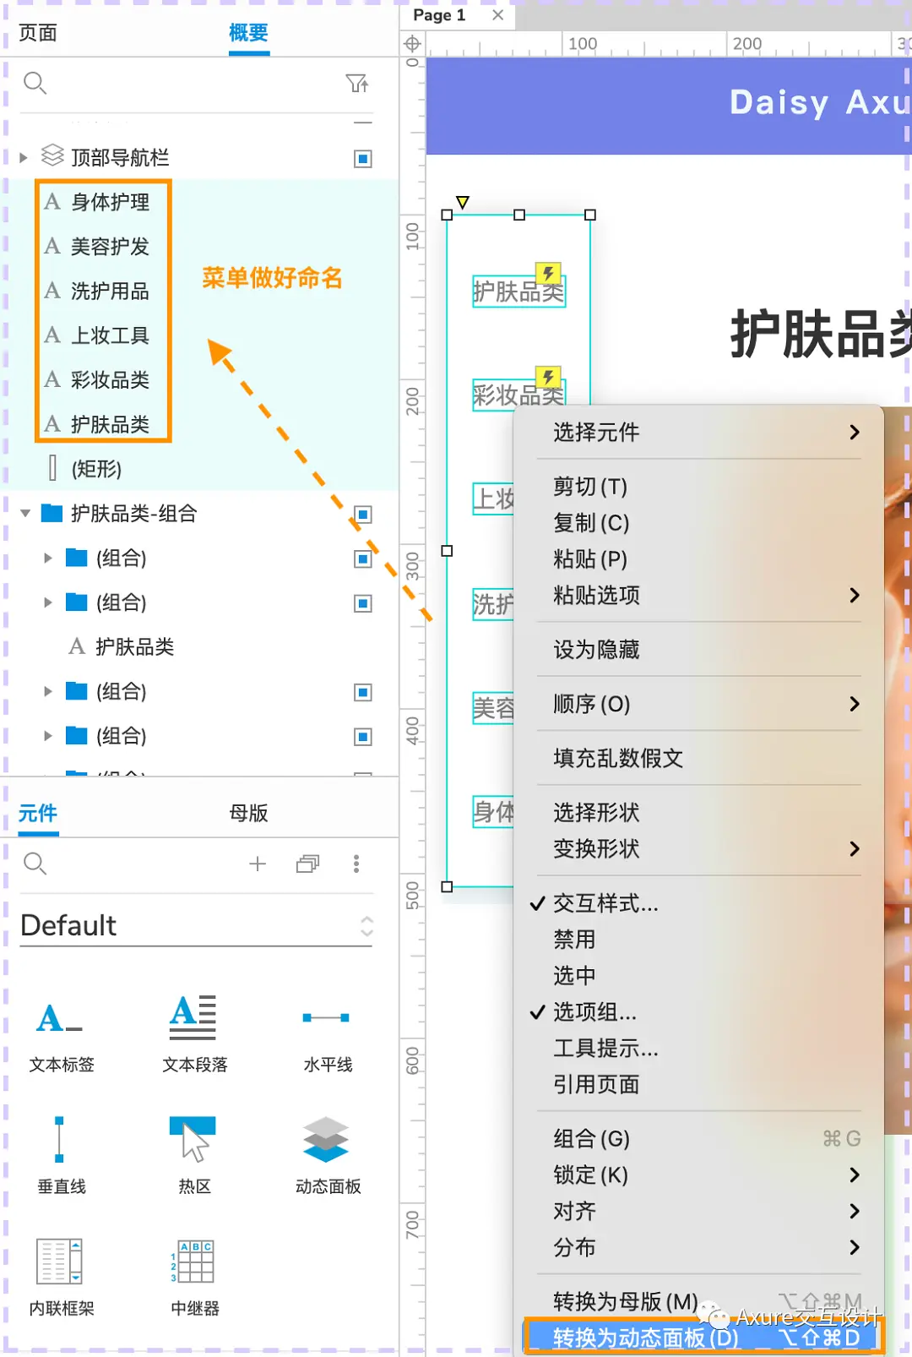912x1357 pixels.
Task: Select the 水平线 horizontal line widget
Action: click(x=328, y=1035)
